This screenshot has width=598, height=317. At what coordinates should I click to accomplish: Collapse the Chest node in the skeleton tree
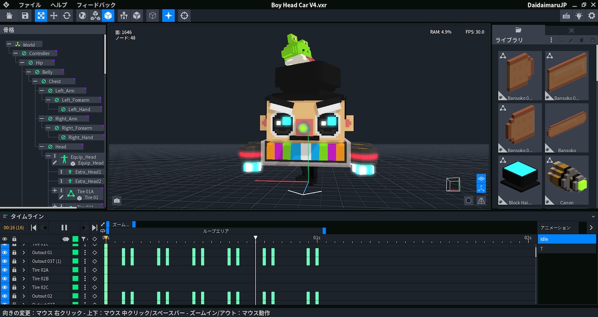click(35, 81)
